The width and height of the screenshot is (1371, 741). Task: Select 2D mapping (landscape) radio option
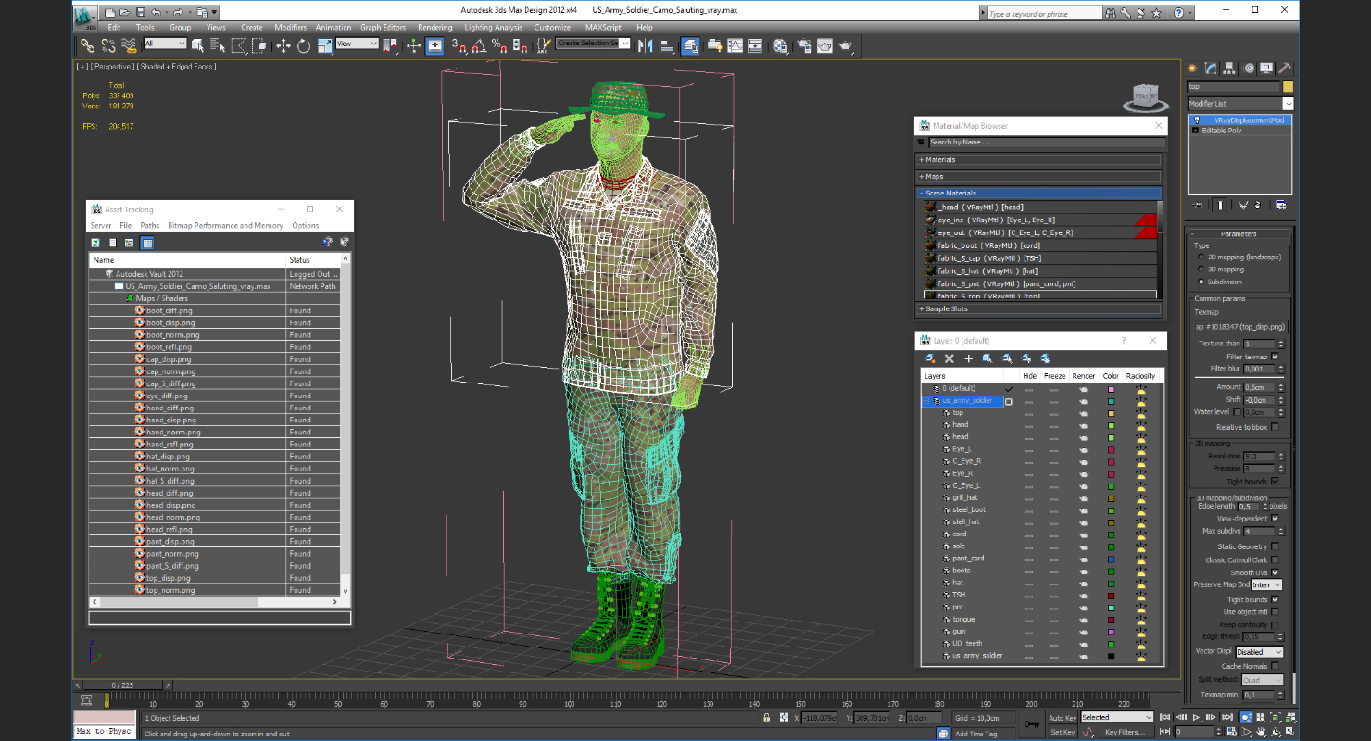pyautogui.click(x=1201, y=257)
